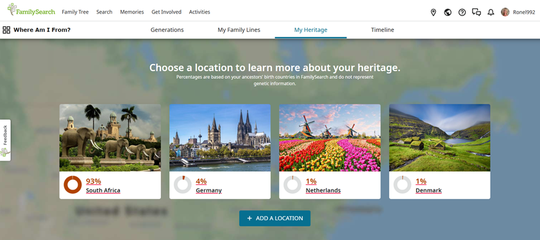Click the Netherlands 1% percentage
The height and width of the screenshot is (240, 540).
click(x=311, y=181)
